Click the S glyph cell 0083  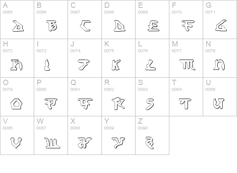153,97
